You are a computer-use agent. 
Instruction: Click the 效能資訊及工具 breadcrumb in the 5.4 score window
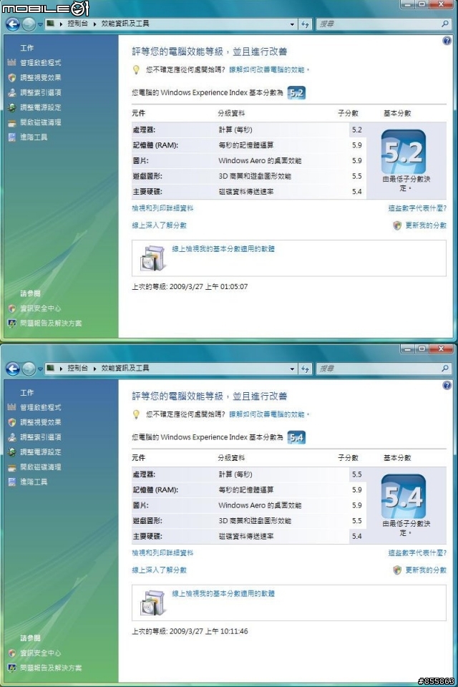point(125,369)
